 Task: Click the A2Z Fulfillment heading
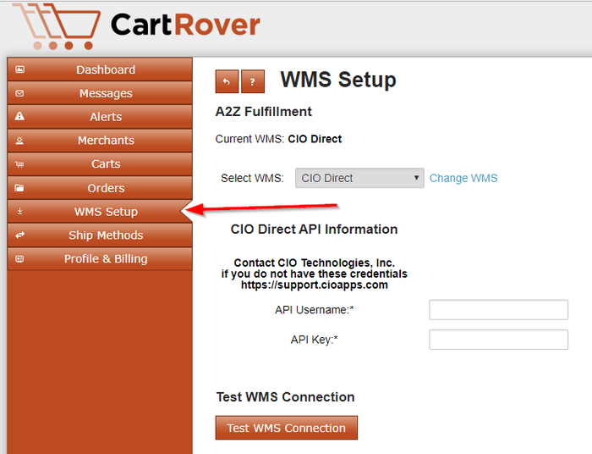pyautogui.click(x=264, y=112)
